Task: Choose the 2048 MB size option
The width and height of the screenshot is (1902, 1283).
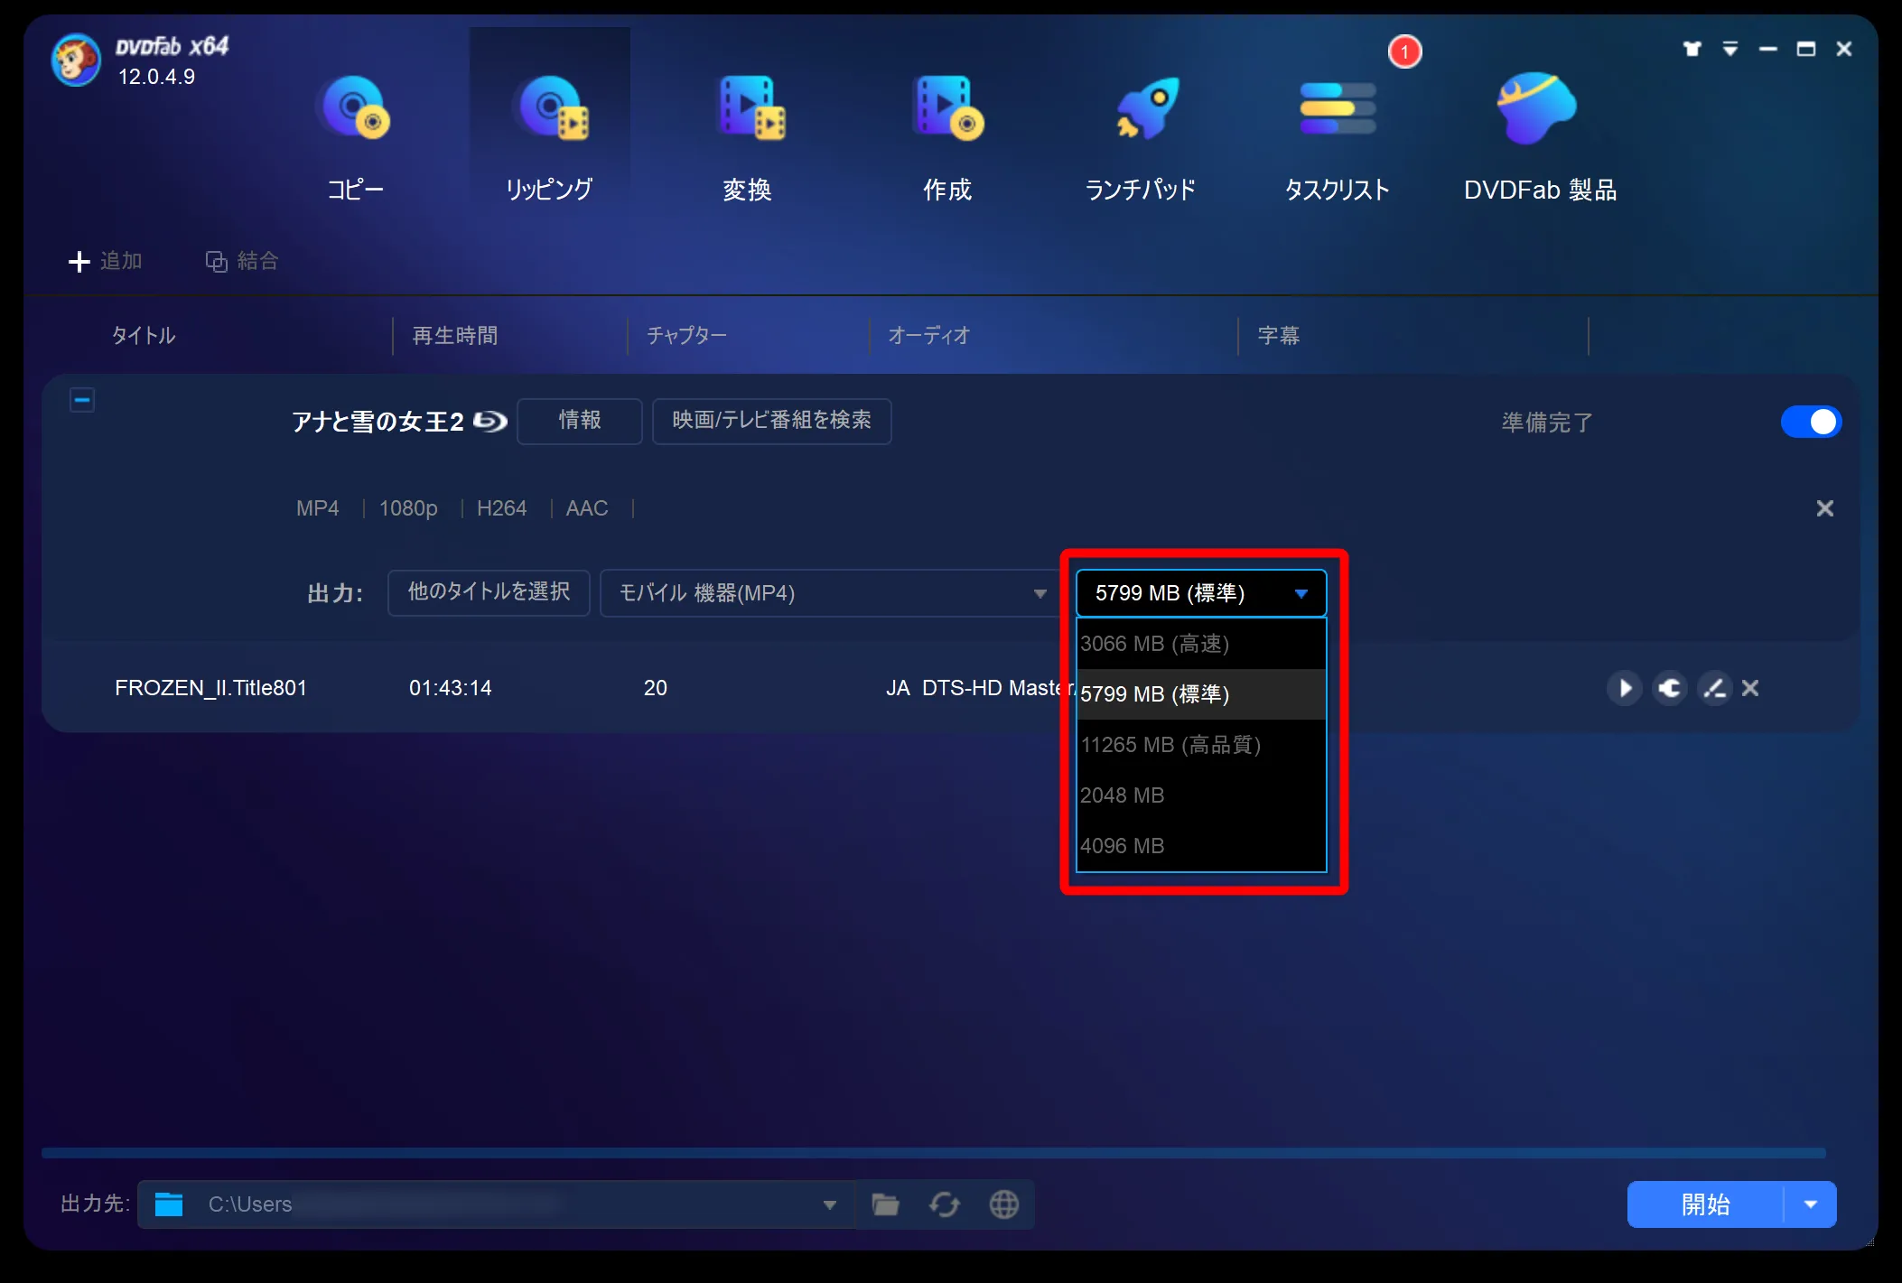Action: point(1201,795)
